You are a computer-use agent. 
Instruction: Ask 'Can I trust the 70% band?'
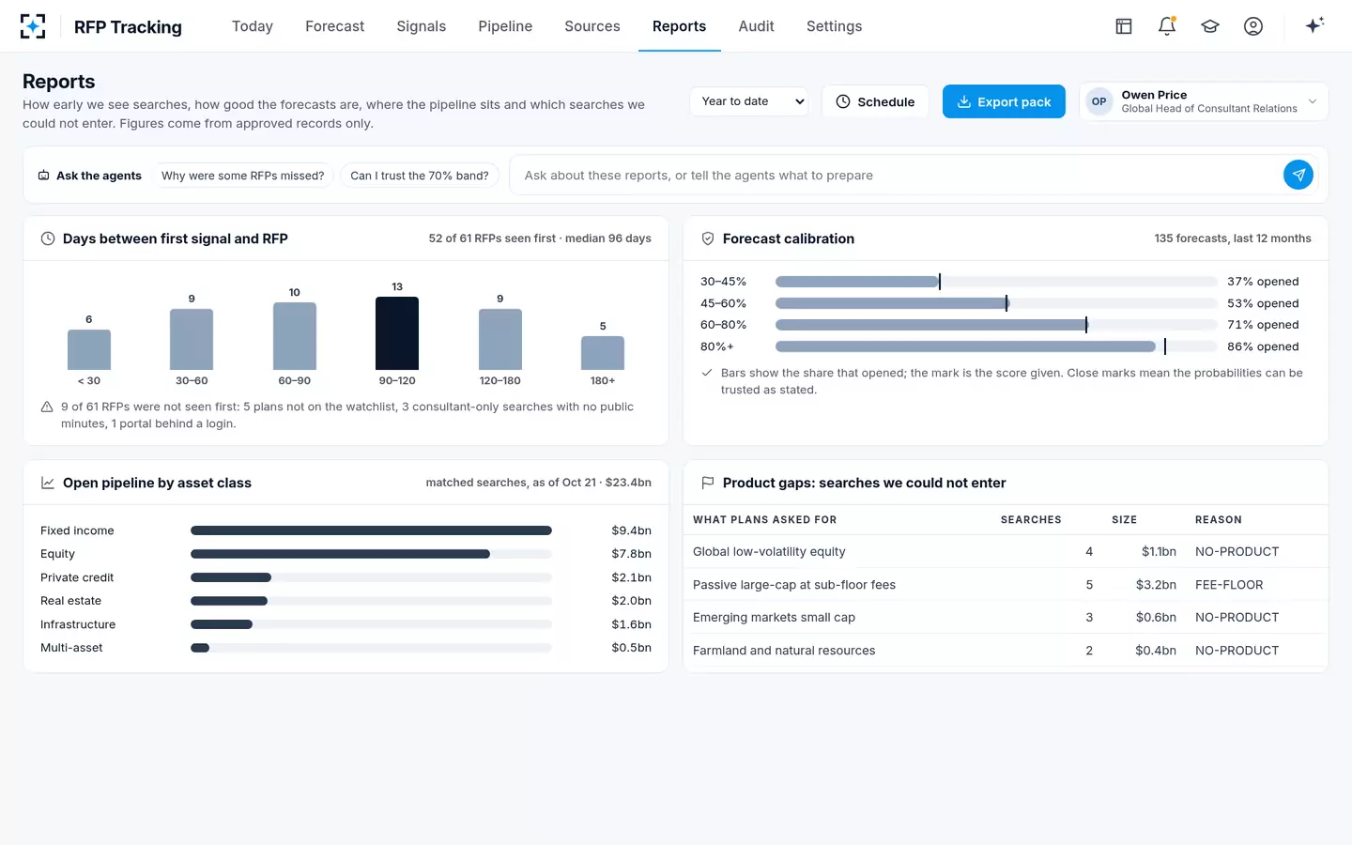pos(420,176)
